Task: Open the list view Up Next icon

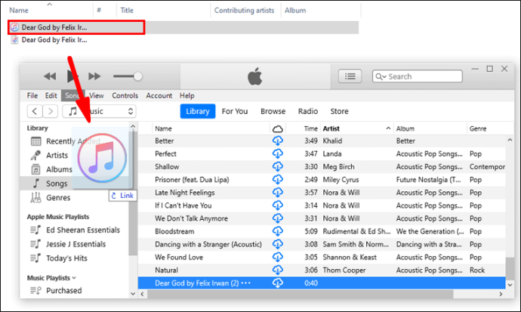Action: pos(349,76)
